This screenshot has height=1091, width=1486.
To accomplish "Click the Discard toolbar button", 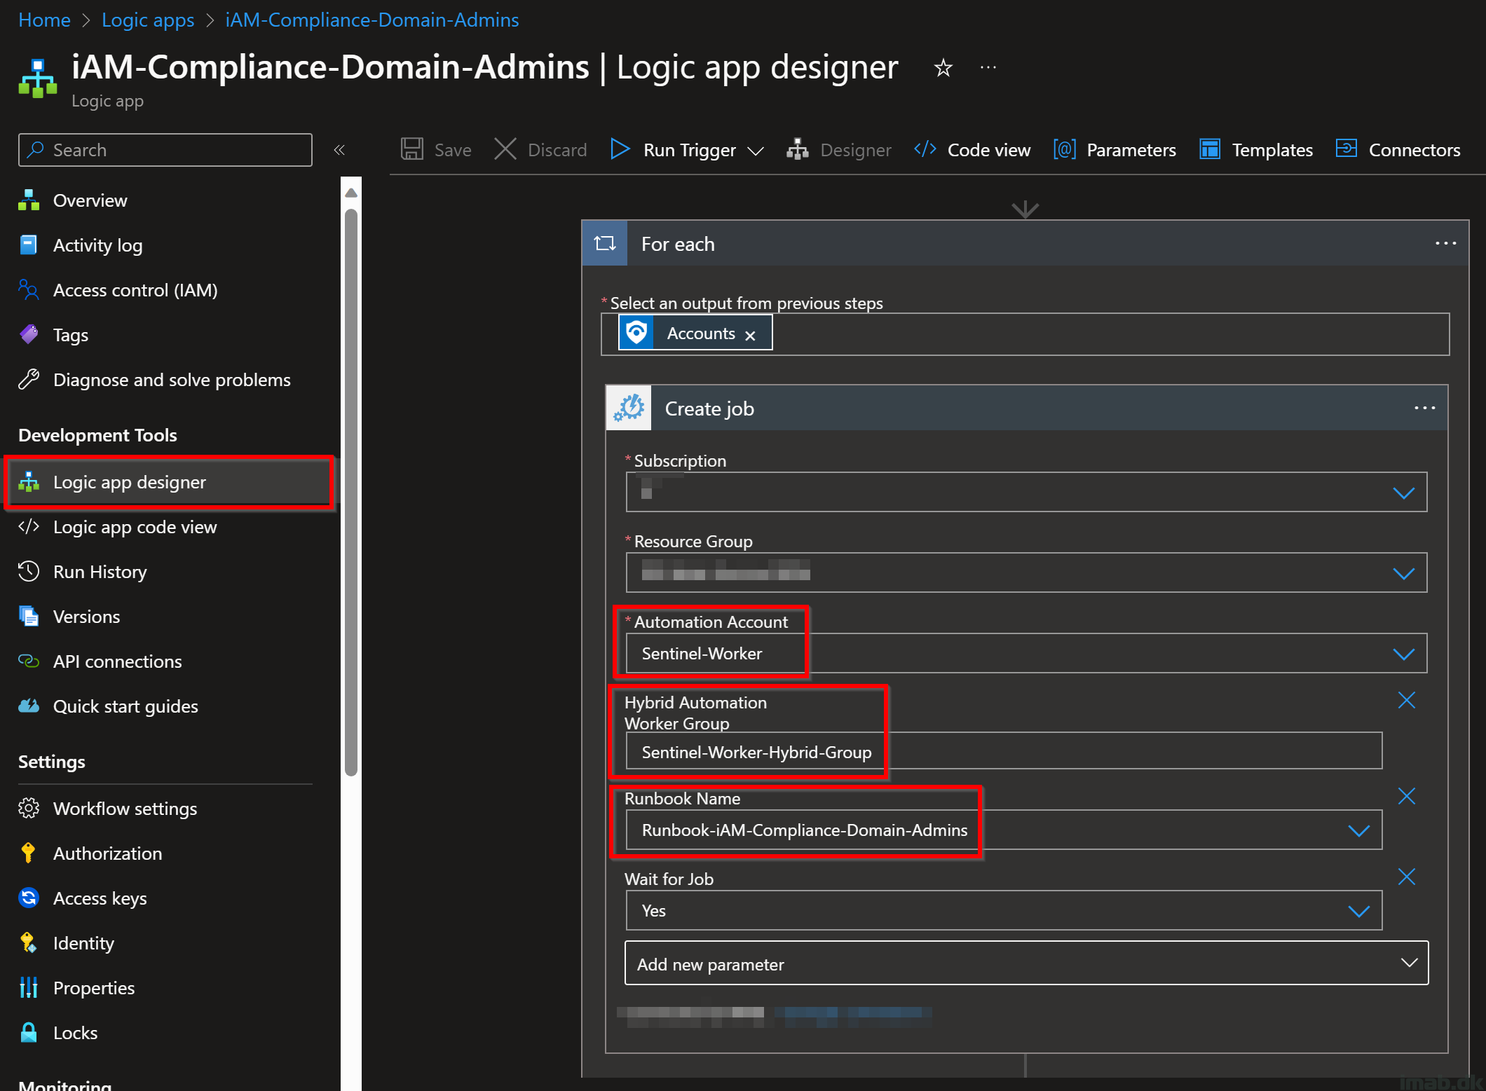I will (x=540, y=150).
